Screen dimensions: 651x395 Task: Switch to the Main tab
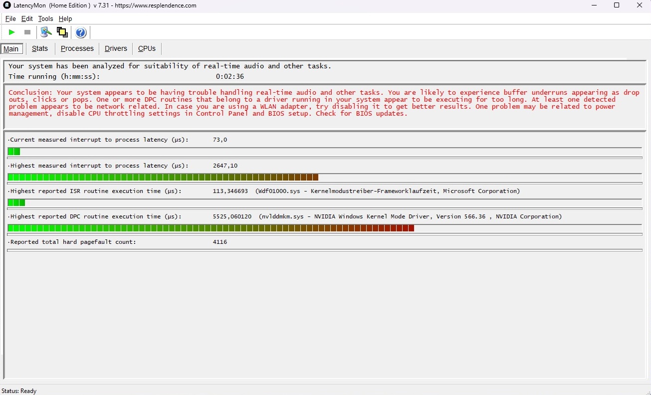click(x=11, y=49)
